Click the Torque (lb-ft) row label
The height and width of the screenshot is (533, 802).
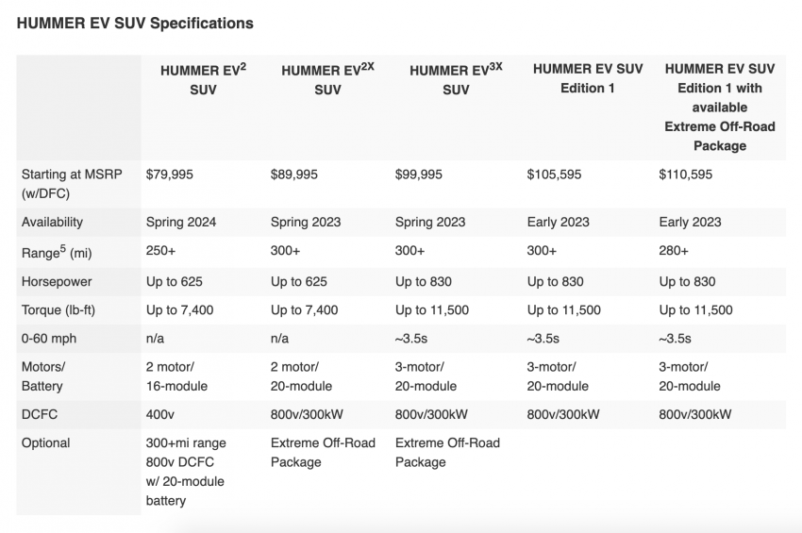click(58, 310)
